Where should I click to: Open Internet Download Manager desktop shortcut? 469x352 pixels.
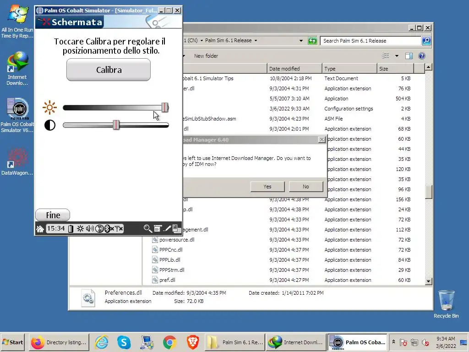pos(17,69)
